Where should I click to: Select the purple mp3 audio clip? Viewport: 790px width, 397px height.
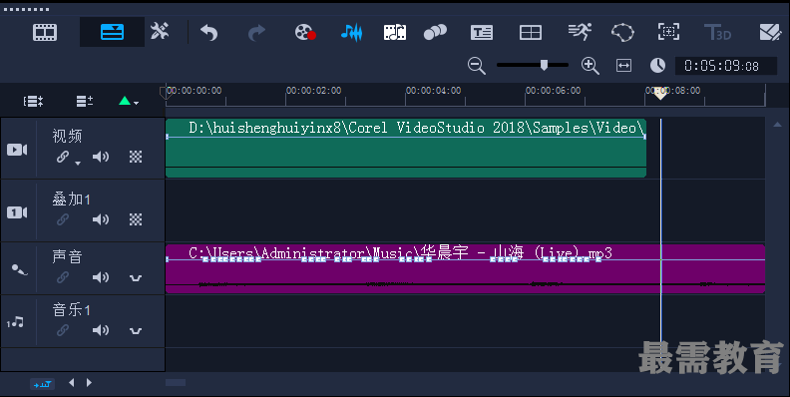point(465,269)
